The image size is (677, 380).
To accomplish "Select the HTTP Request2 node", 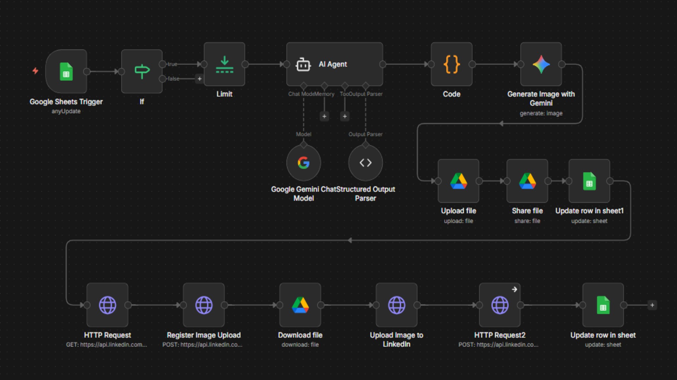I will point(500,305).
